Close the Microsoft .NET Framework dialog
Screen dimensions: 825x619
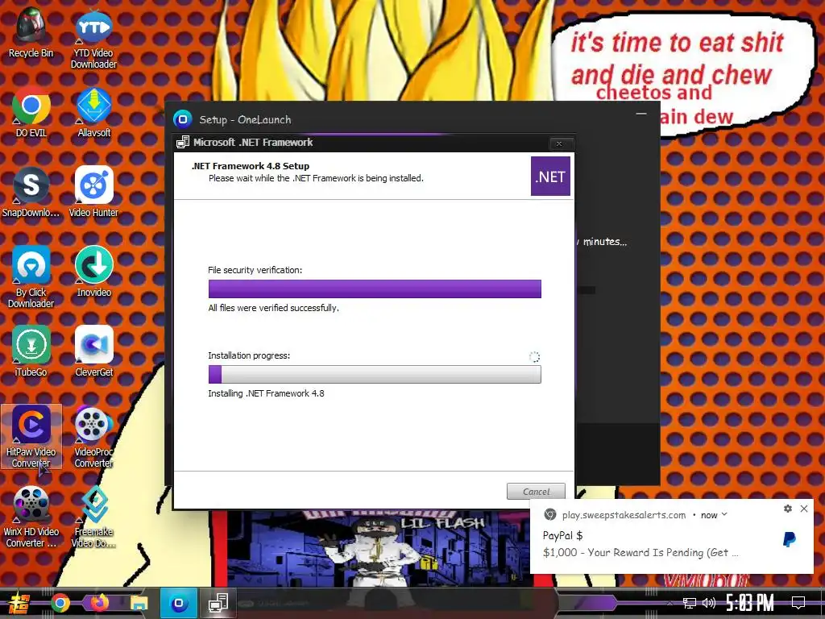559,143
